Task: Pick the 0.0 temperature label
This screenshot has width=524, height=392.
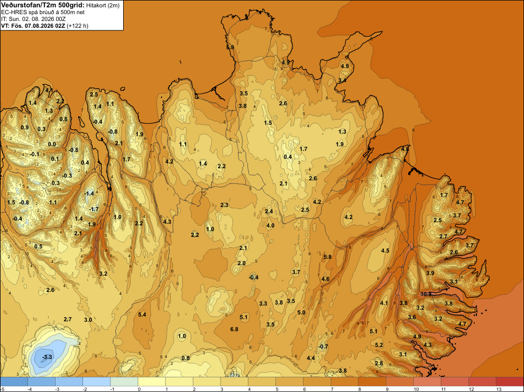Action: click(x=52, y=144)
